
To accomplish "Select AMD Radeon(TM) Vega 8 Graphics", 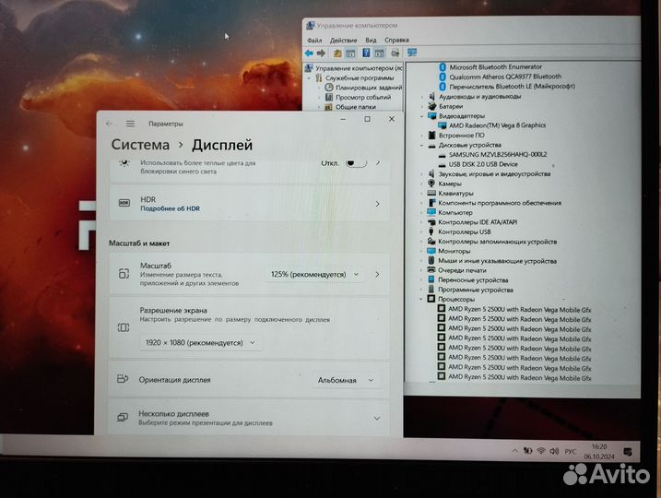I will coord(497,125).
